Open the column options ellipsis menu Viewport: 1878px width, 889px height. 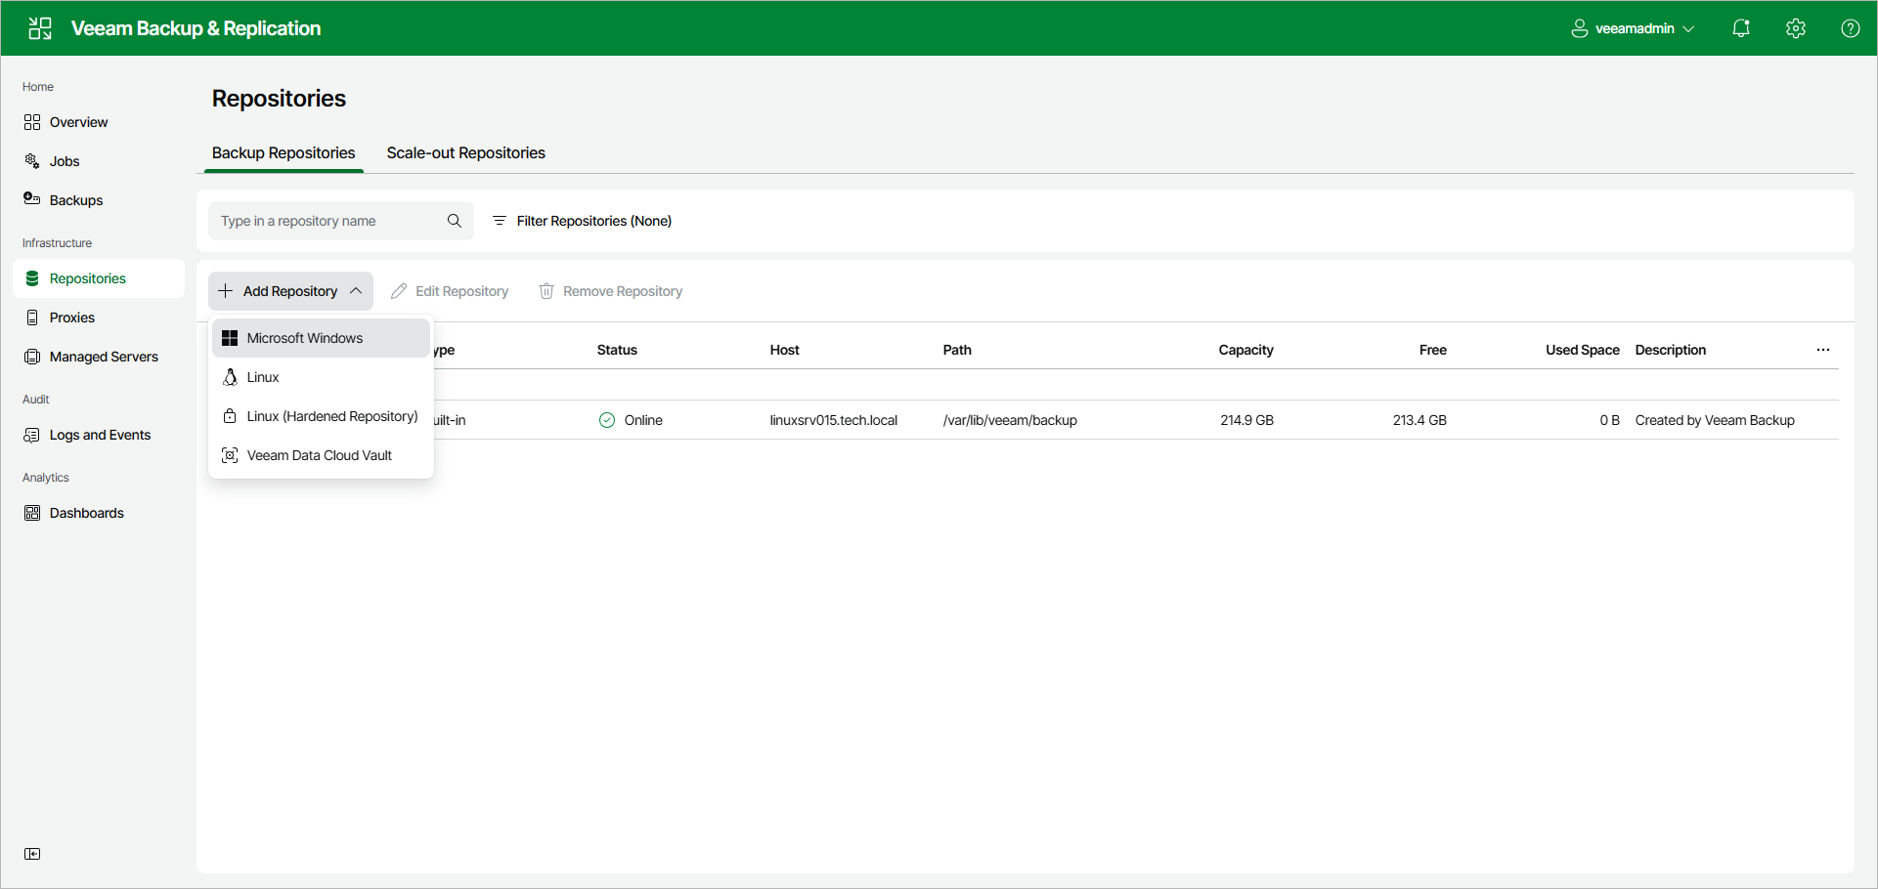[x=1823, y=350]
